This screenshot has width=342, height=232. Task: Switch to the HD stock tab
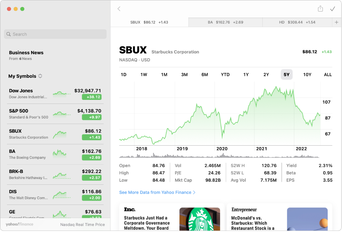[x=296, y=22]
